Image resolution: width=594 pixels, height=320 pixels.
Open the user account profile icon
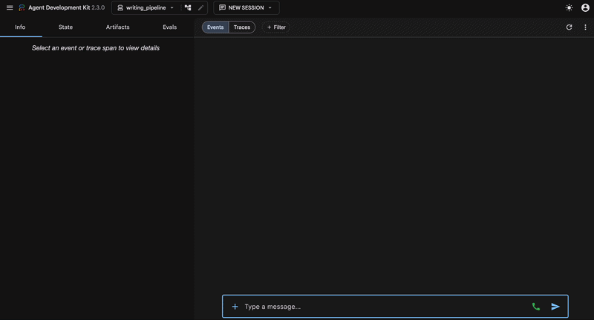585,7
